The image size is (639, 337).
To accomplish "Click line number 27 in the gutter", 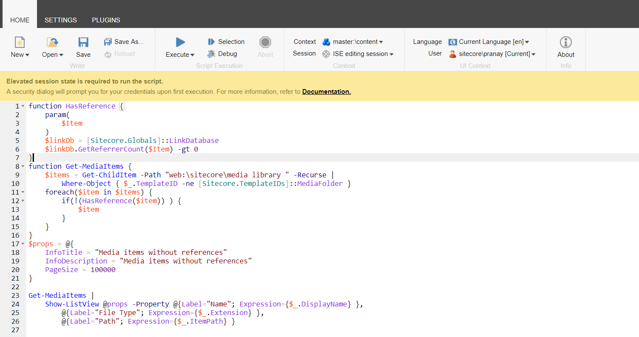I will click(x=15, y=330).
